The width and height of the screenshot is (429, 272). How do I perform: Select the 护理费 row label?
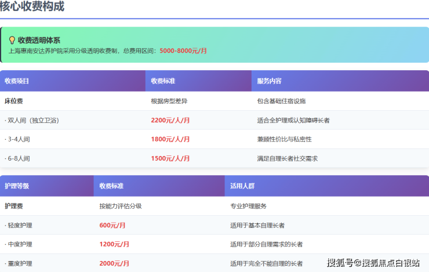13,206
